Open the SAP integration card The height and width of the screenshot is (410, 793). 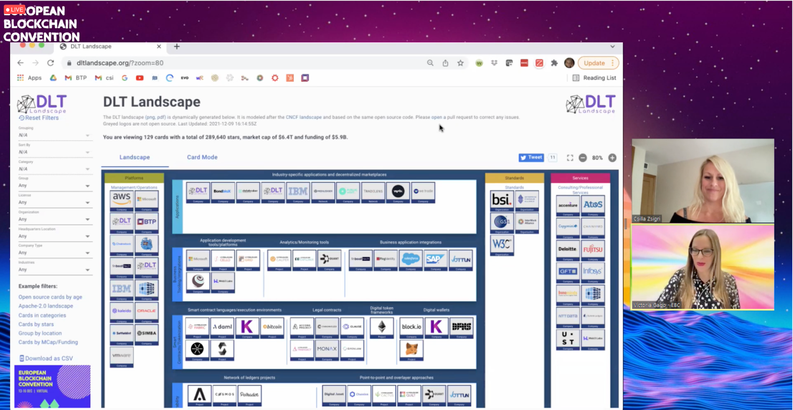click(435, 260)
